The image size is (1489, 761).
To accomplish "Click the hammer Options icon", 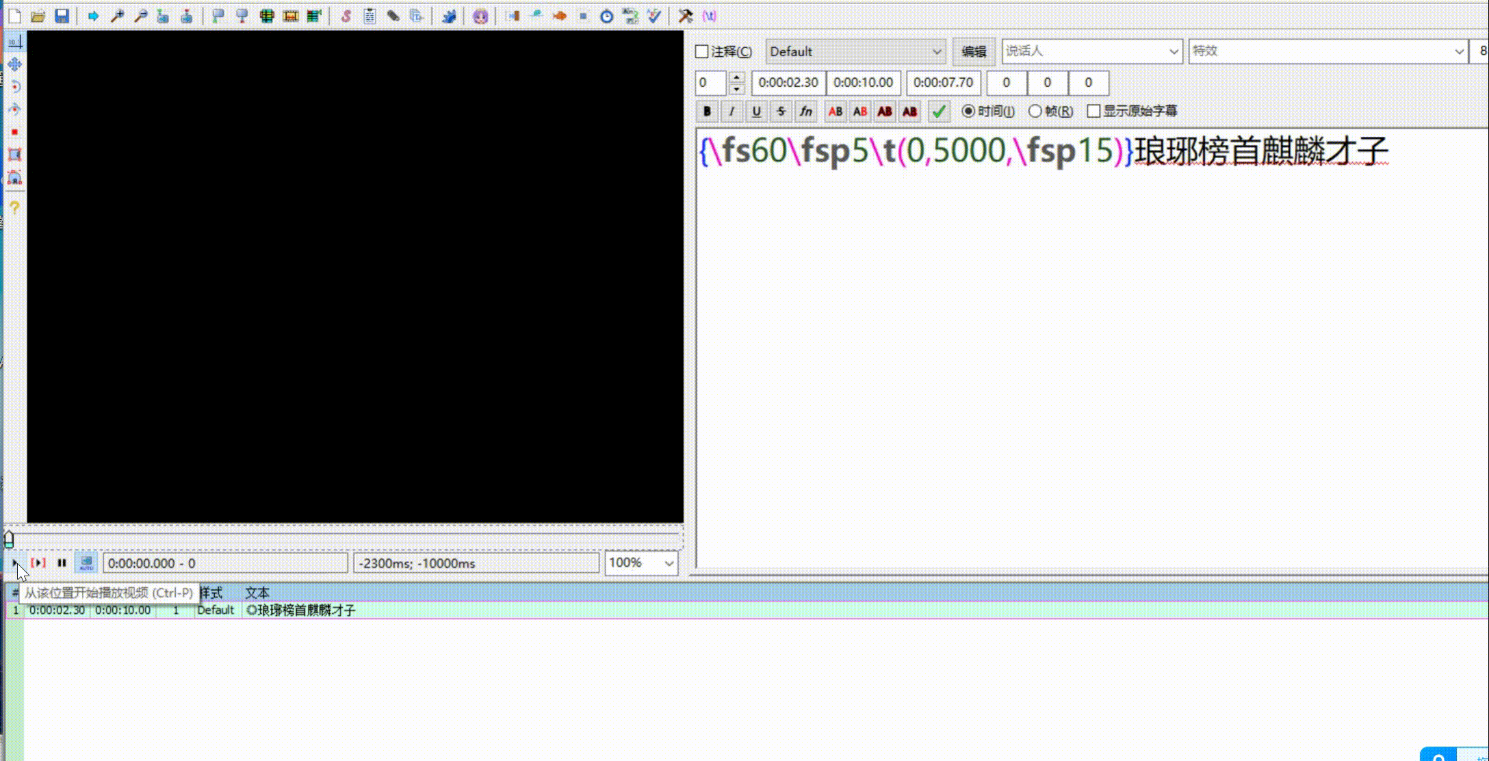I will [685, 16].
